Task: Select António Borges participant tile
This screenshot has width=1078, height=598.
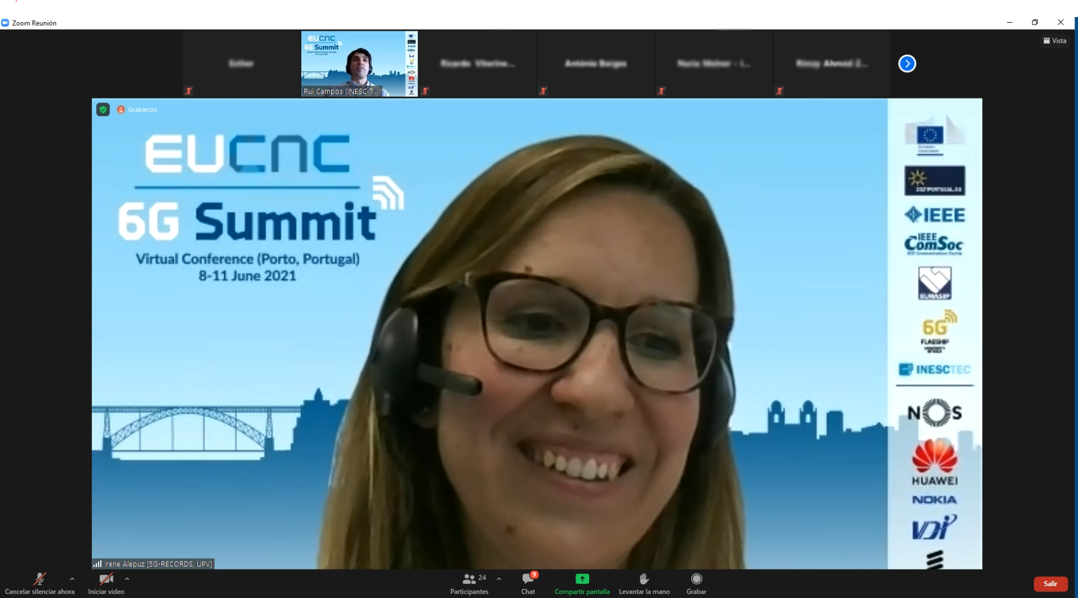Action: (595, 63)
